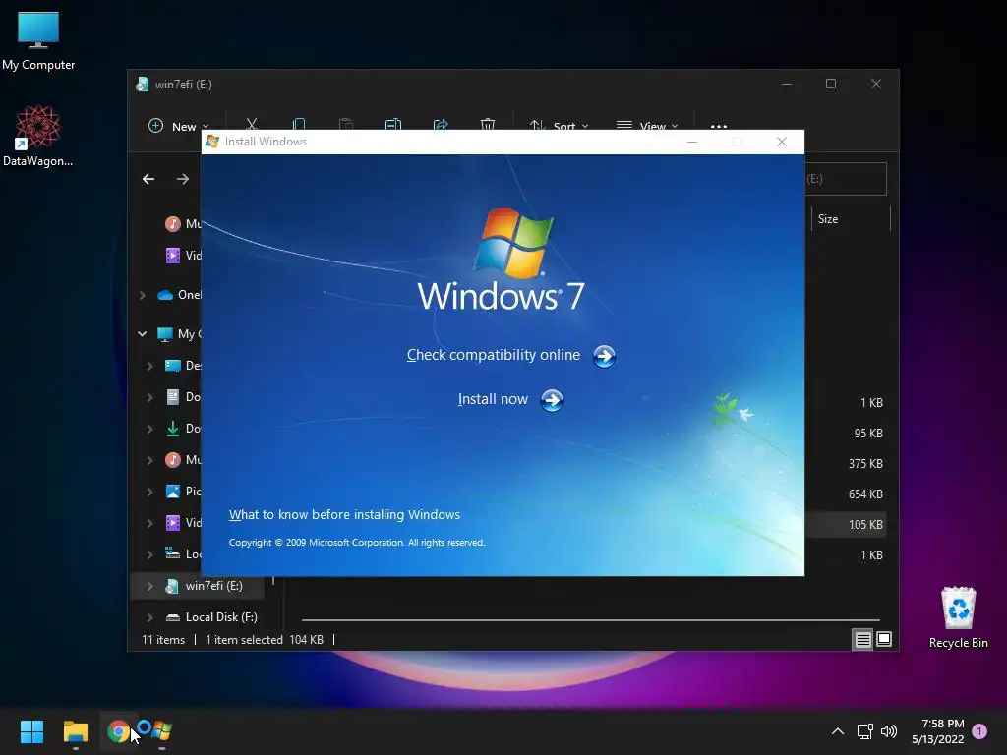Open the clock showing 7:58 PM
This screenshot has height=755, width=1007.
click(937, 731)
